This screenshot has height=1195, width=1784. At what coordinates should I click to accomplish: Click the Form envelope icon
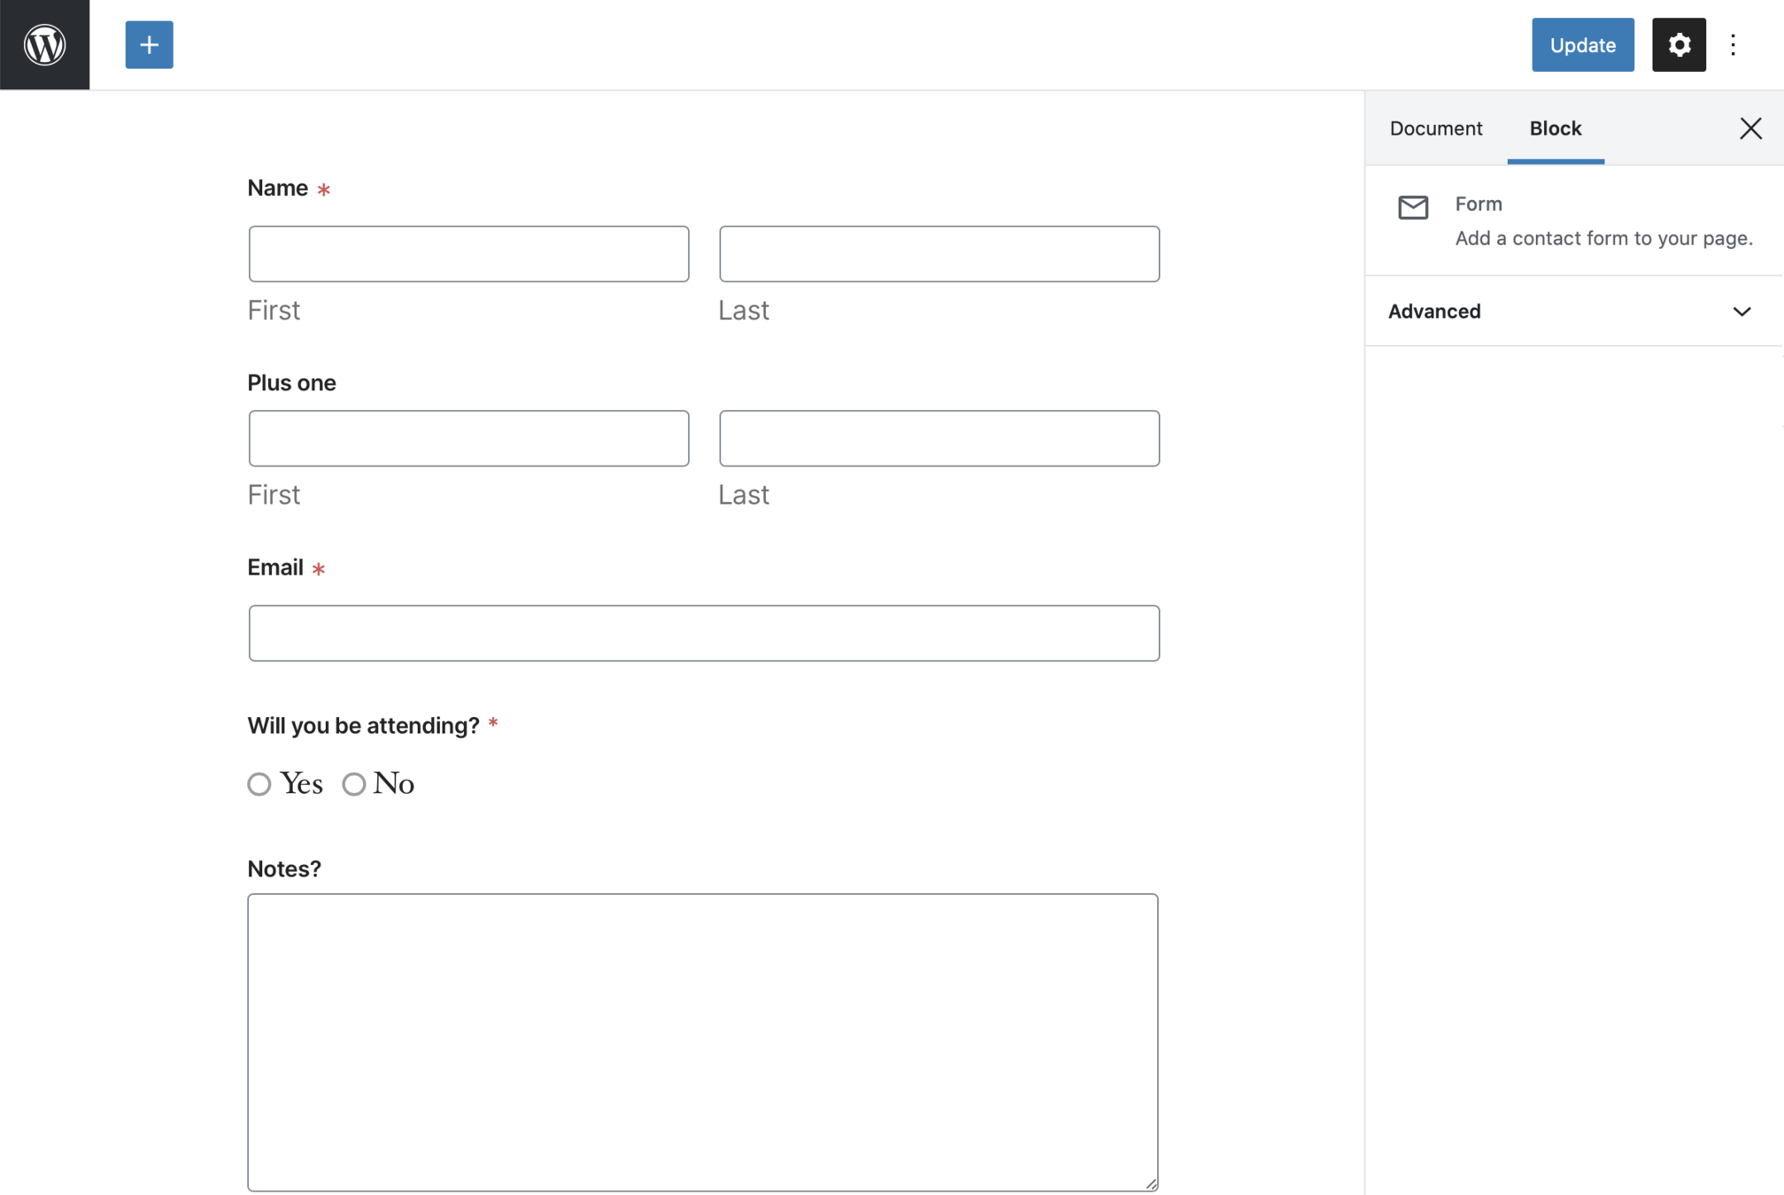(x=1413, y=207)
